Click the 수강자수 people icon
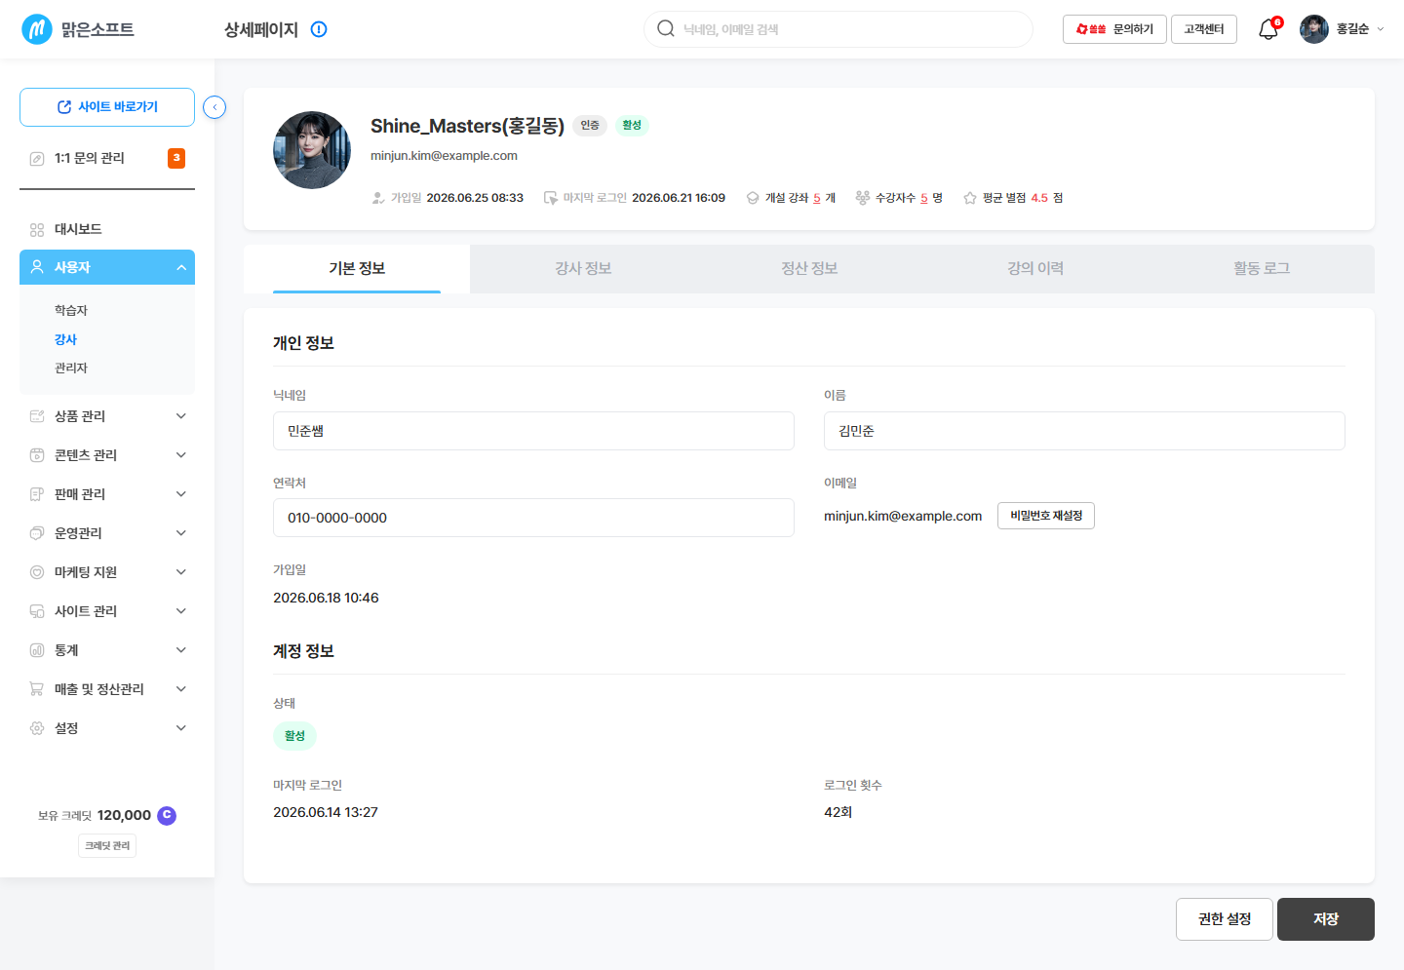The height and width of the screenshot is (970, 1404). tap(863, 198)
